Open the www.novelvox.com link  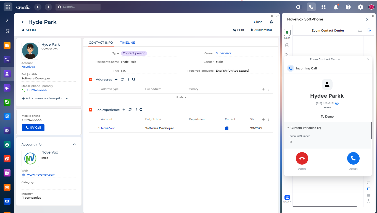point(41,175)
